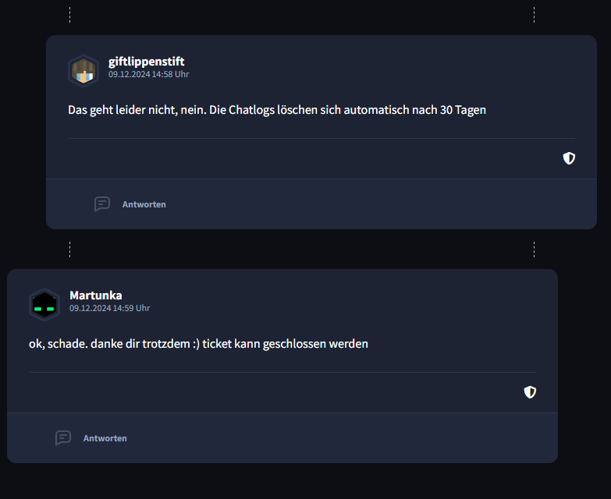This screenshot has height=499, width=611.
Task: Click the speech bubble icon under Martunka's message
Action: point(63,438)
